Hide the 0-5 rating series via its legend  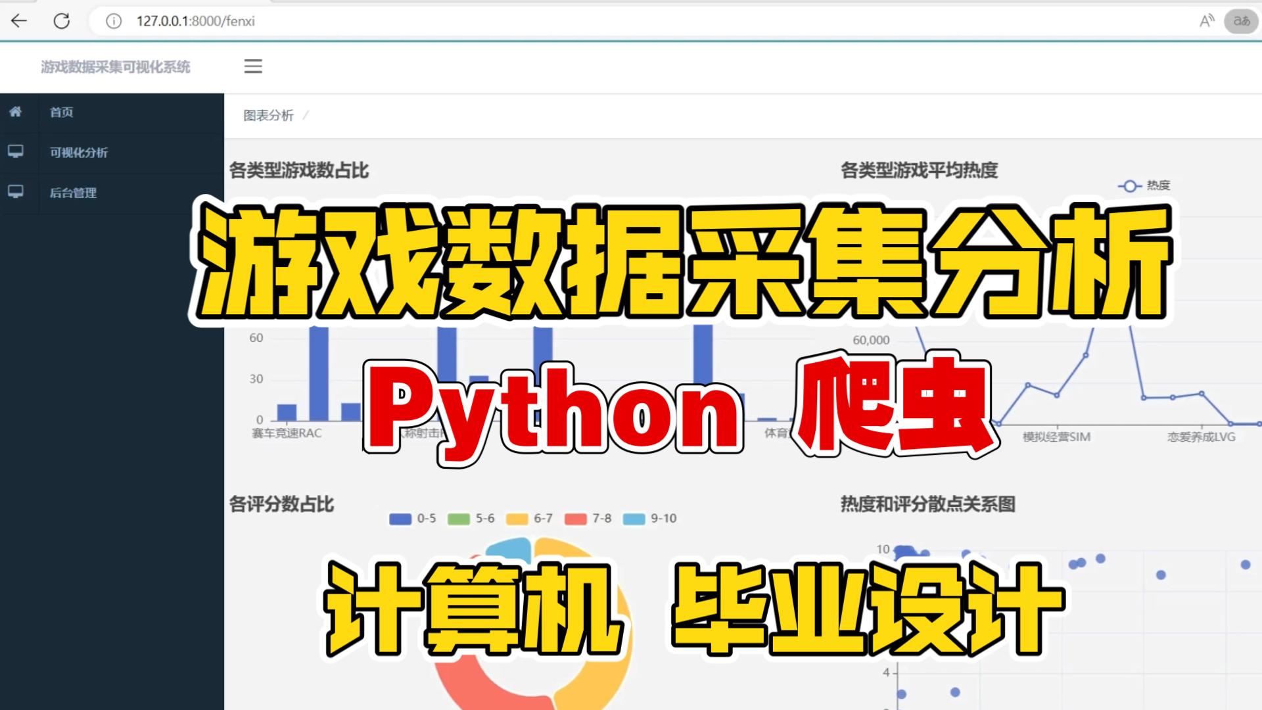[x=413, y=519]
